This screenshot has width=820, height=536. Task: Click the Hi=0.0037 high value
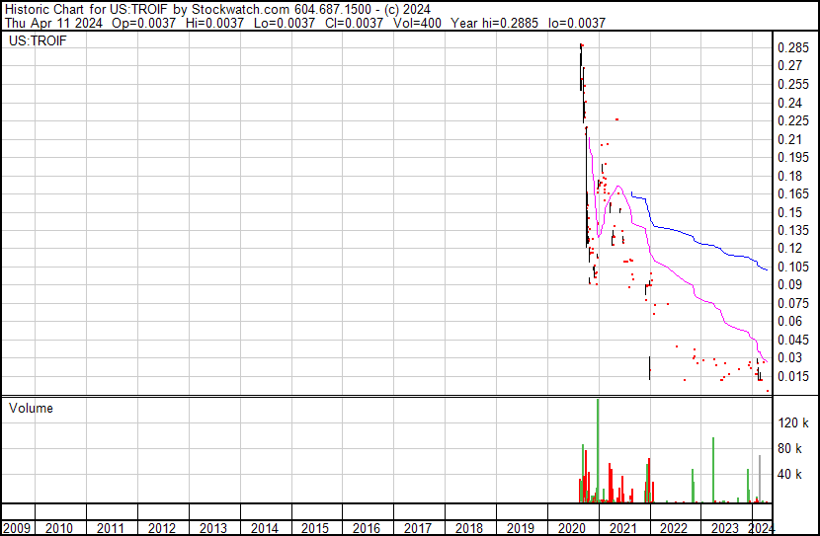(x=214, y=23)
